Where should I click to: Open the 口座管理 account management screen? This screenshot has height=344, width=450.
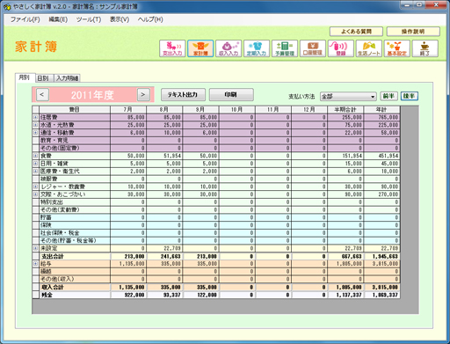click(313, 48)
